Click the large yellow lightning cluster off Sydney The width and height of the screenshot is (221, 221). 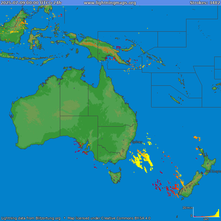click(x=142, y=160)
